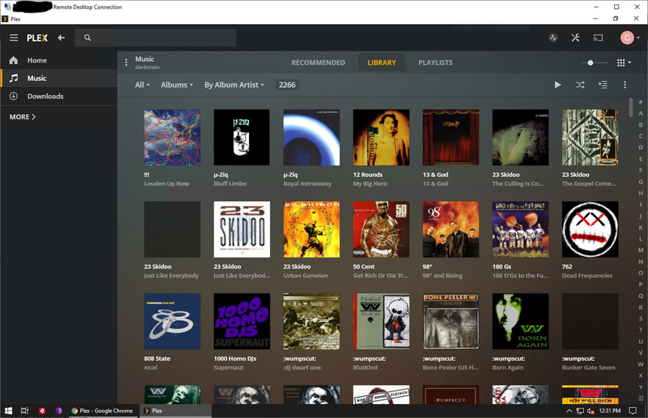Open the hamburger menu next to PLEX logo
Image resolution: width=648 pixels, height=418 pixels.
[14, 38]
